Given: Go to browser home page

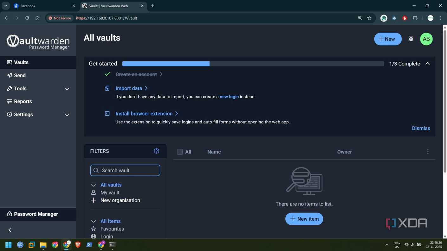Looking at the screenshot, I should click(37, 18).
